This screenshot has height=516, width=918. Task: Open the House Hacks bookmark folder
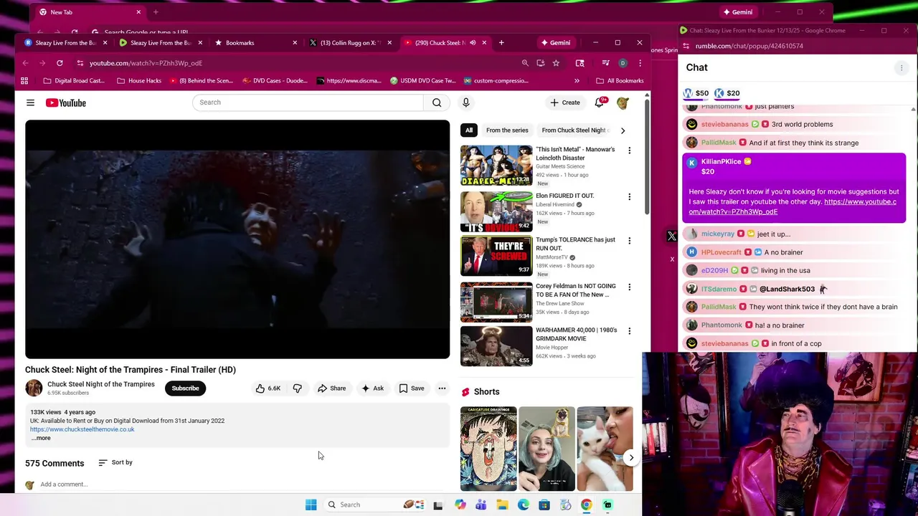click(139, 81)
